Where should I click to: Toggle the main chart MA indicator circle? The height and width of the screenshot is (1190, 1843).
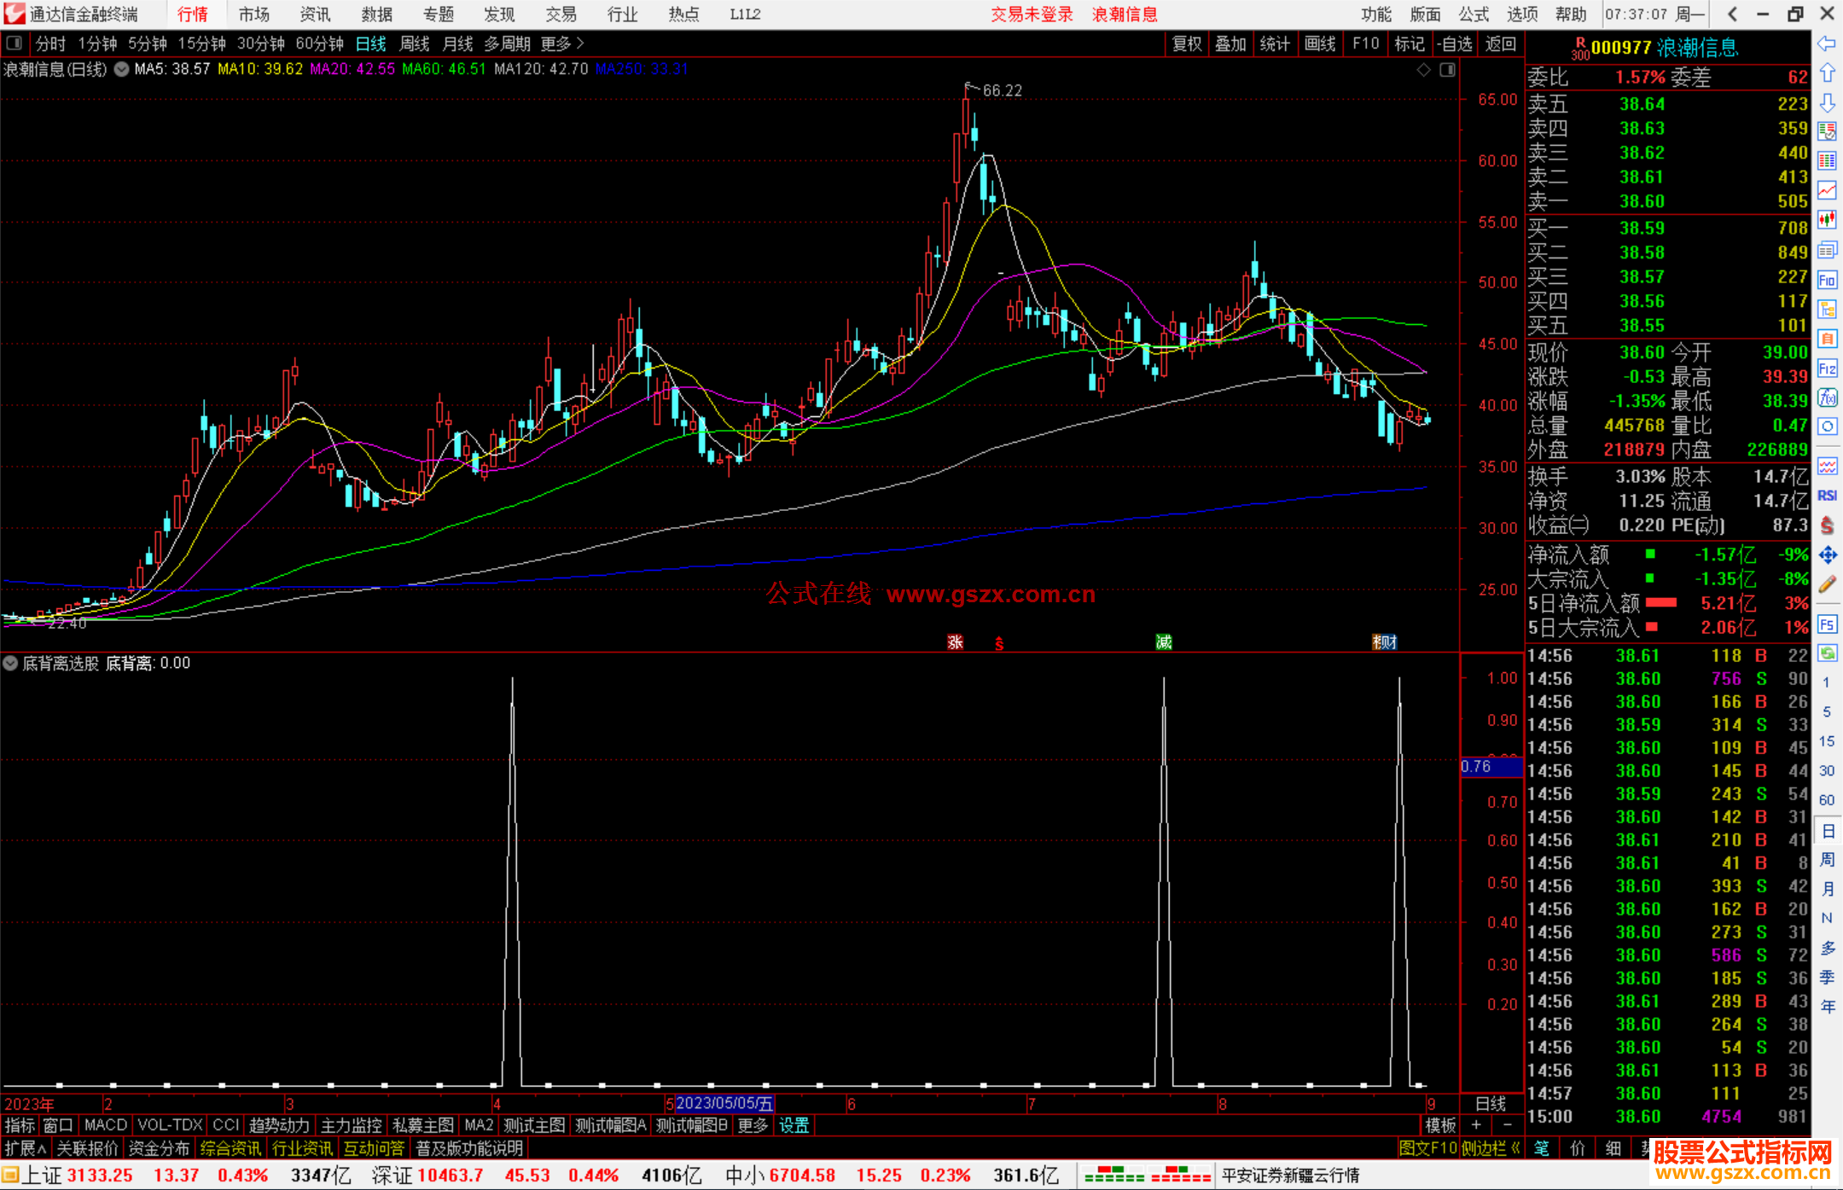pyautogui.click(x=122, y=69)
